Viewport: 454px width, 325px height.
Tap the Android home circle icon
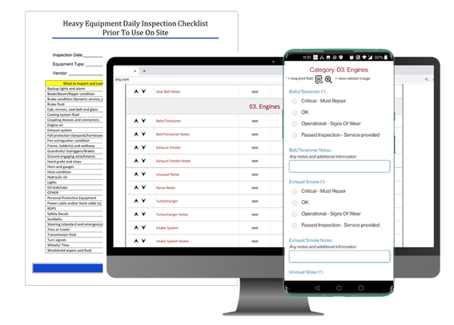(x=339, y=288)
